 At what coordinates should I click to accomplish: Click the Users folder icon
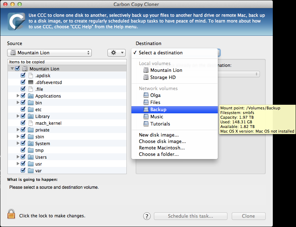pyautogui.click(x=31, y=157)
